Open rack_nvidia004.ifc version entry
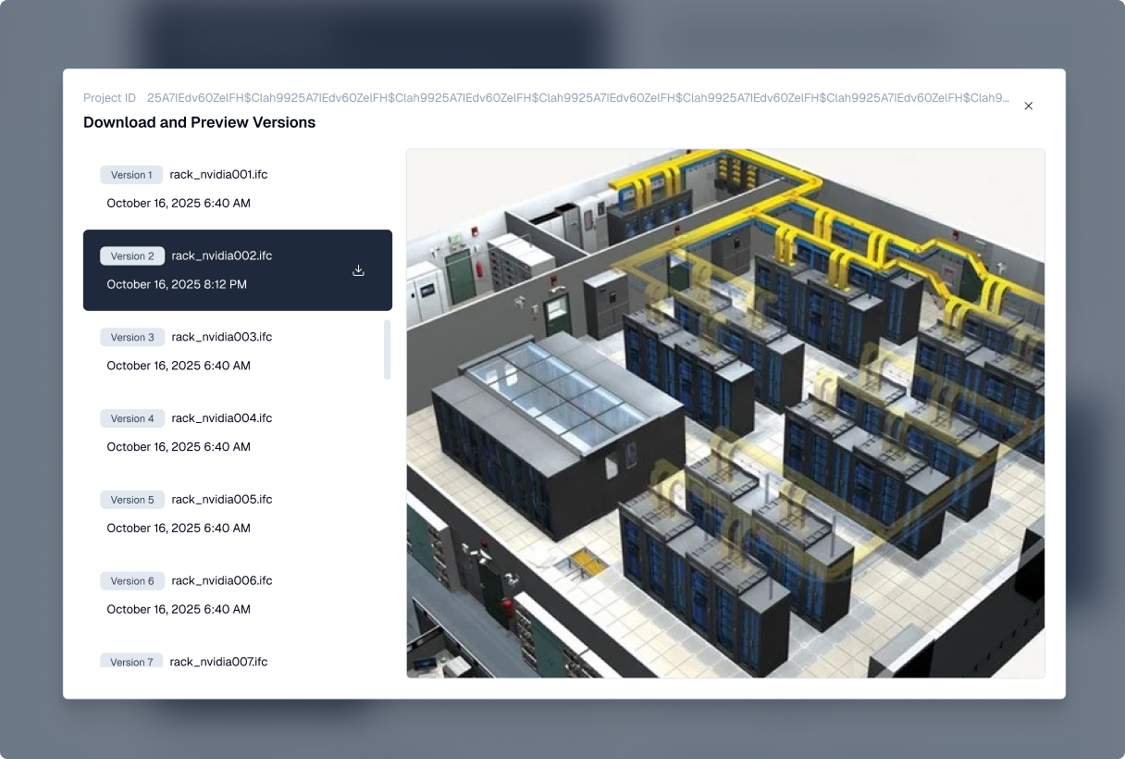This screenshot has height=759, width=1125. 221,418
